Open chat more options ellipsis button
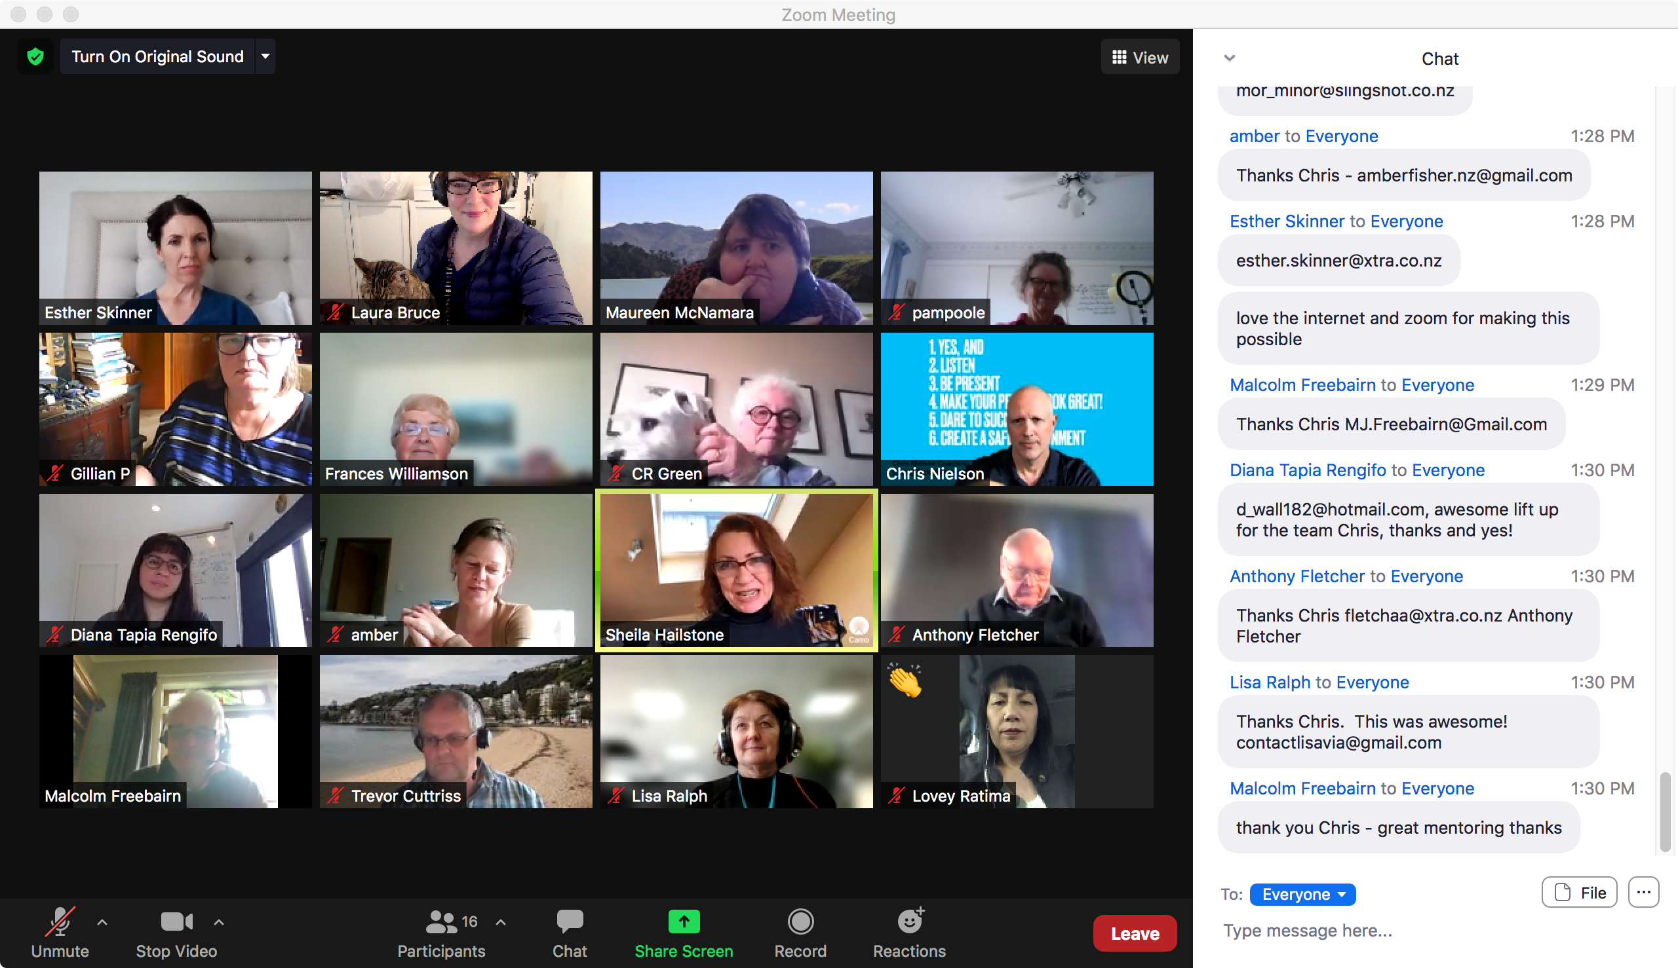Screen dimensions: 1678x968 point(1643,893)
